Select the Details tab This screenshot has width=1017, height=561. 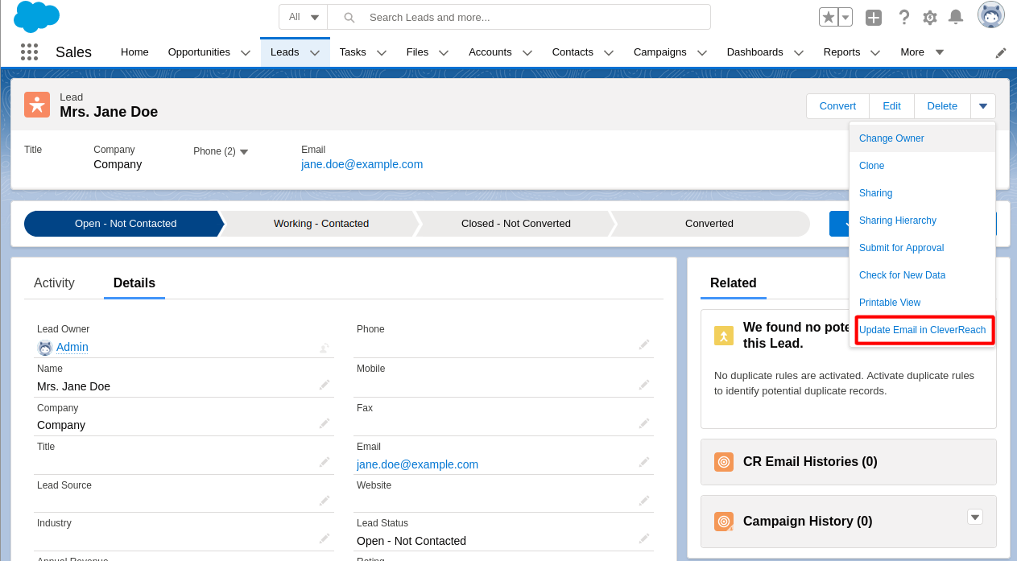click(x=134, y=283)
